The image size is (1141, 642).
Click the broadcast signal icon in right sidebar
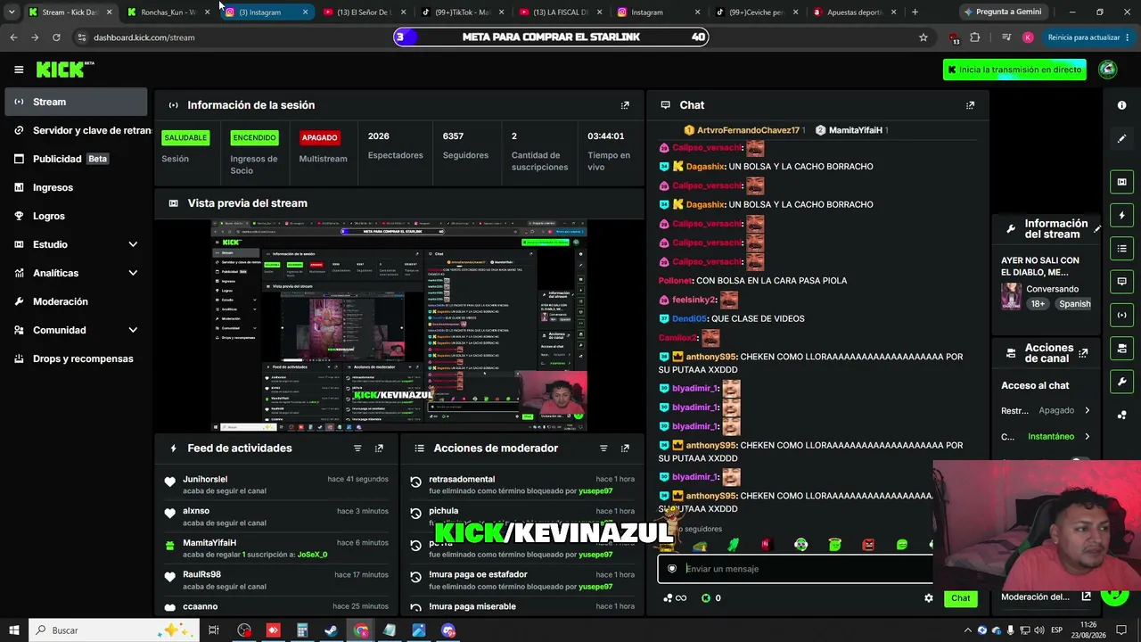tap(1121, 315)
